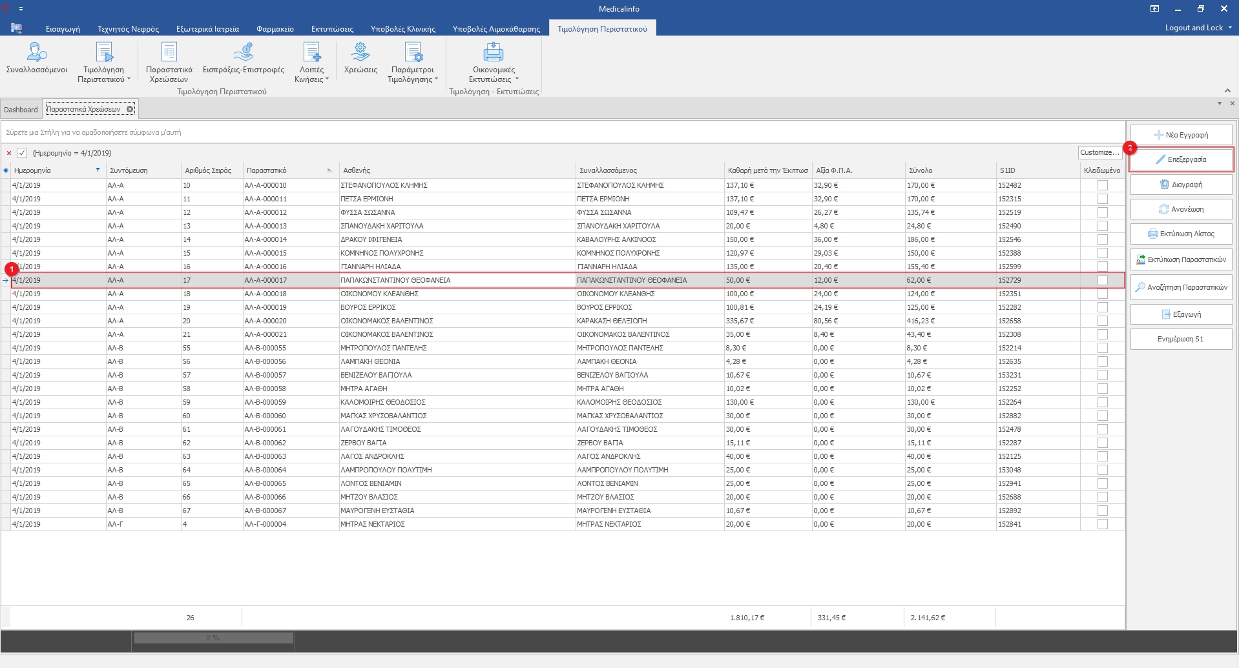Image resolution: width=1239 pixels, height=668 pixels.
Task: Tick Κλειδωμένο box for ΠΑΠΑΚΩΝΣΤΑΝΤΙΝΟΥ ΘΕΟΦΑΝΕΙΑ row
Action: [x=1102, y=280]
